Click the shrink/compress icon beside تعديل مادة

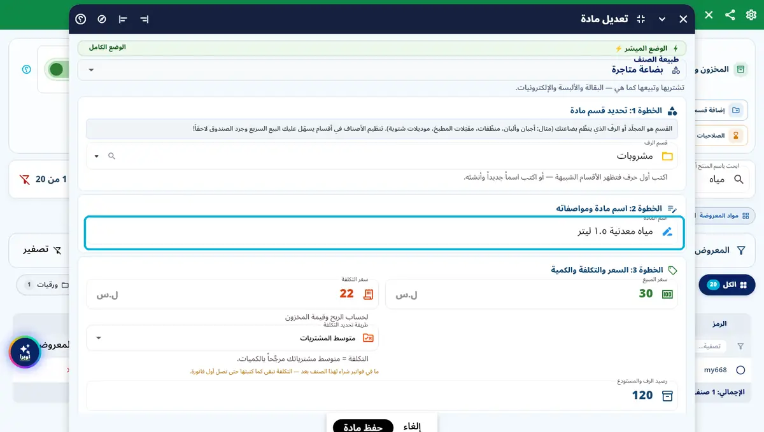click(x=641, y=19)
